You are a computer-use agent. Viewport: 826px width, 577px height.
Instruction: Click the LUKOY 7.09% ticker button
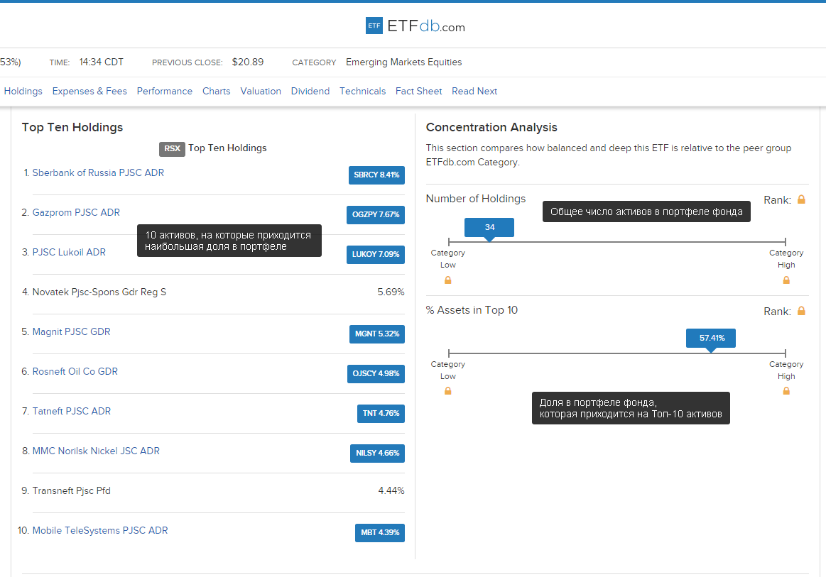[376, 254]
